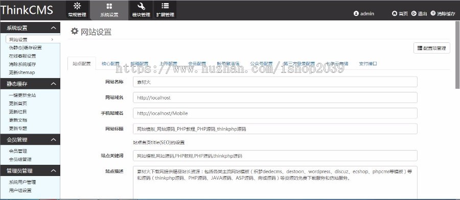
Task: Open 会员管理 sidebar item
Action: click(18, 151)
